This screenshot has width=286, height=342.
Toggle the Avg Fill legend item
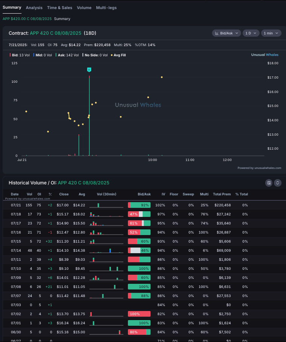(x=118, y=55)
